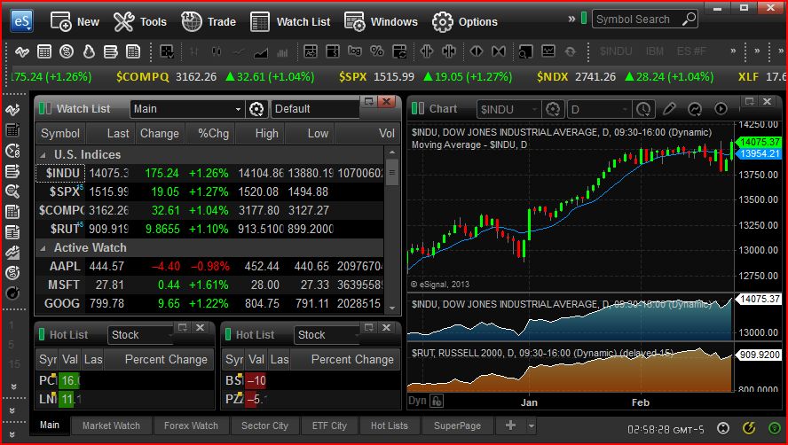Open page tabs dropdown arrow
Screen dimensions: 788x445
(x=532, y=425)
